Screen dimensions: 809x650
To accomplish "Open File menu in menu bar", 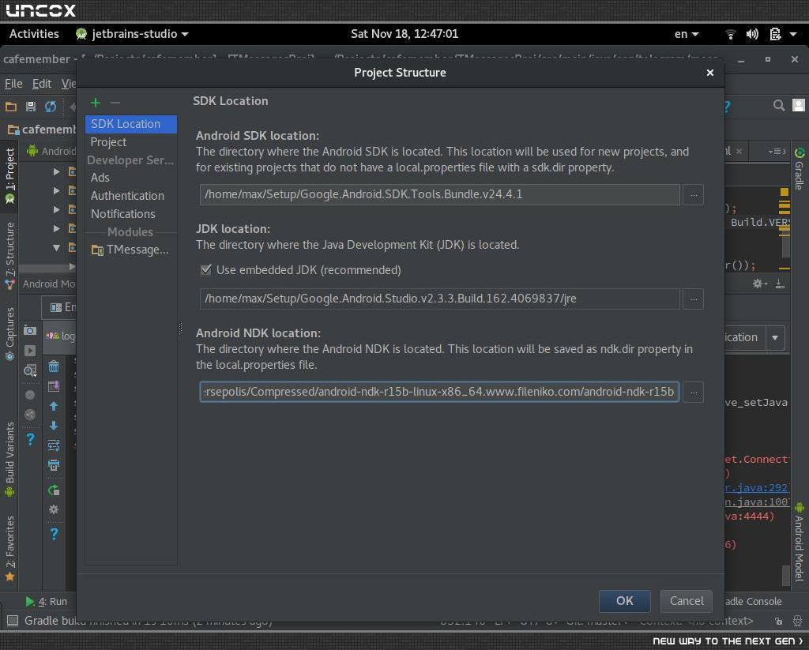I will coord(13,84).
